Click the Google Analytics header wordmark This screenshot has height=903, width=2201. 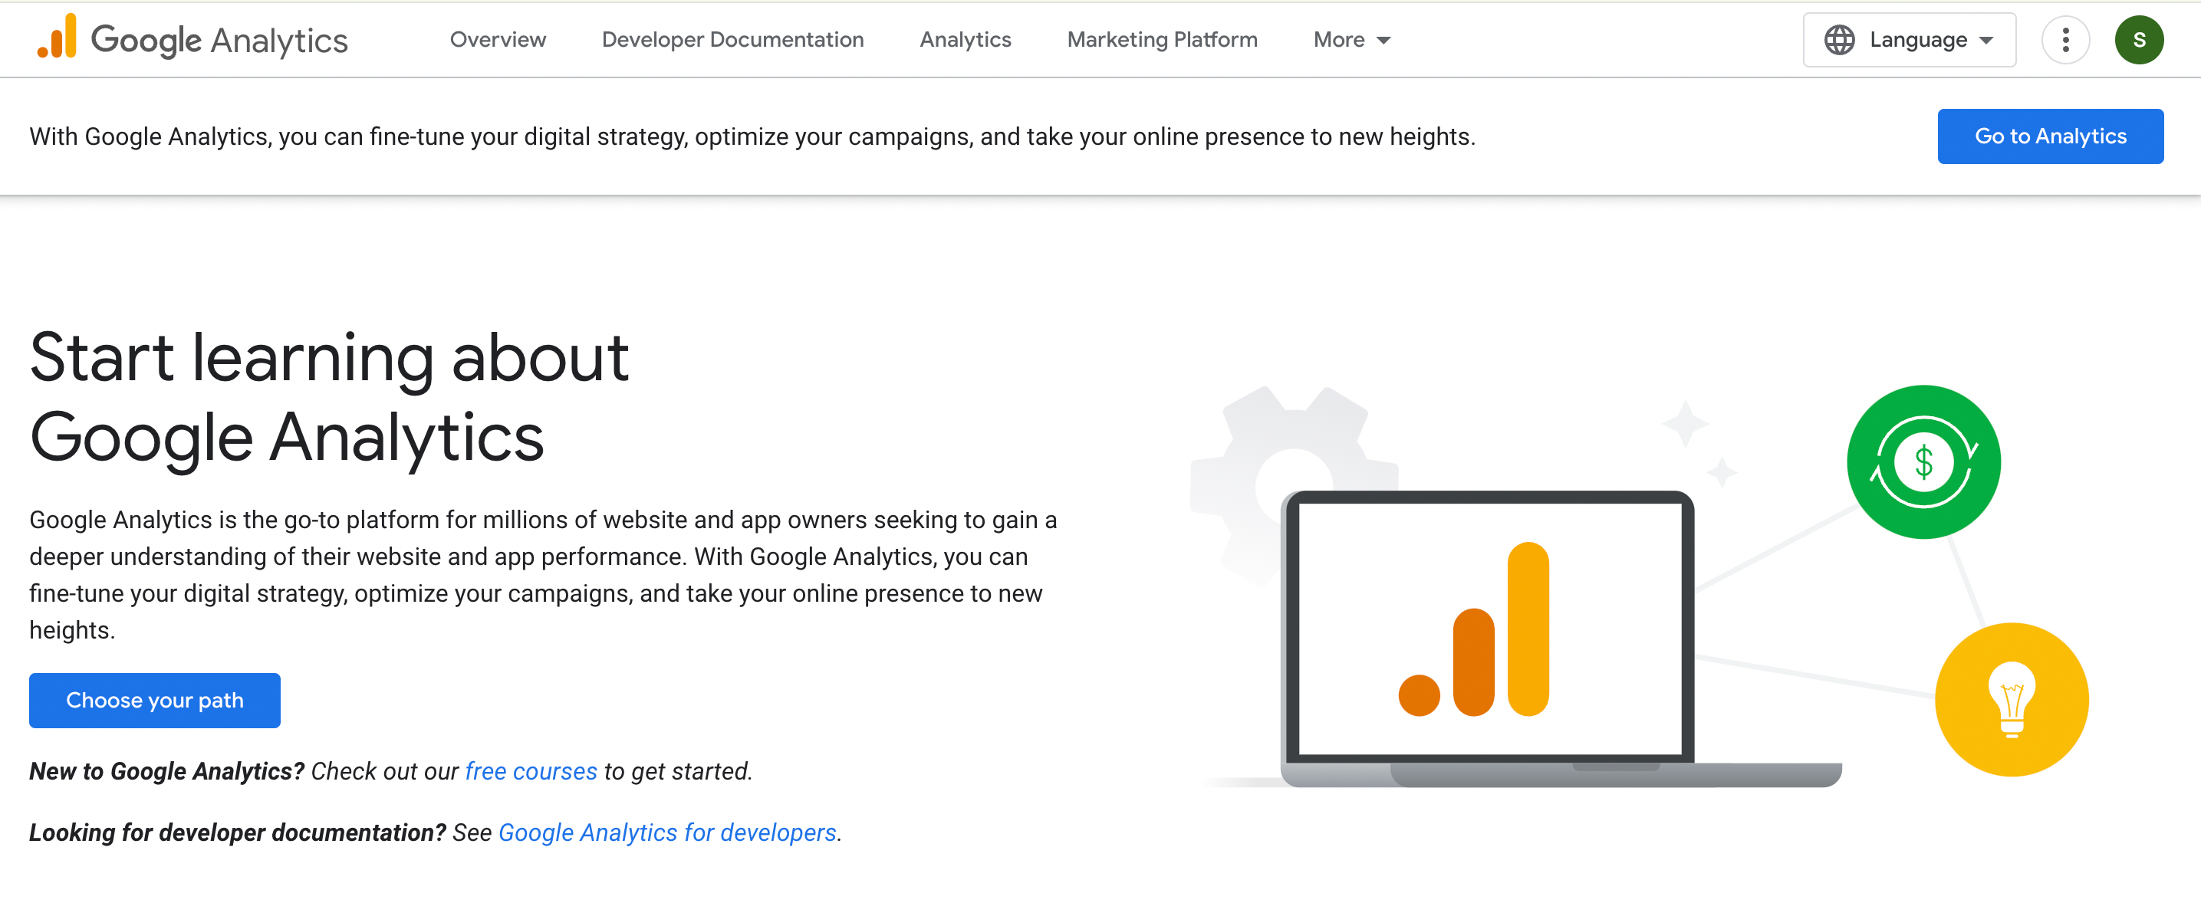click(x=219, y=40)
